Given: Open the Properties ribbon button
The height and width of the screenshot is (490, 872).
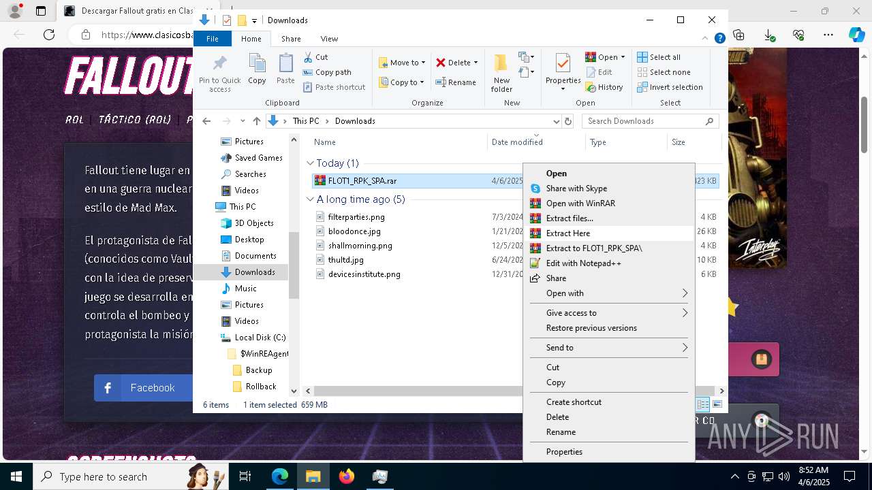Looking at the screenshot, I should [563, 72].
